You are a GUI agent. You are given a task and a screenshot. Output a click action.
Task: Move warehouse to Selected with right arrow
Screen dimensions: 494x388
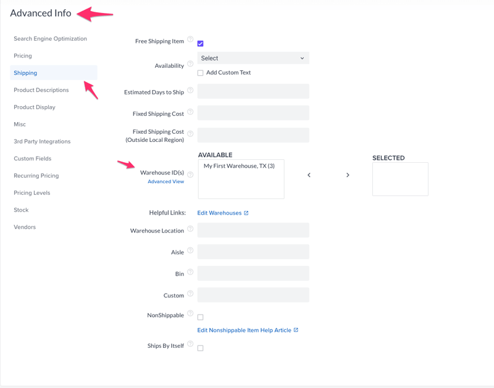tap(348, 175)
